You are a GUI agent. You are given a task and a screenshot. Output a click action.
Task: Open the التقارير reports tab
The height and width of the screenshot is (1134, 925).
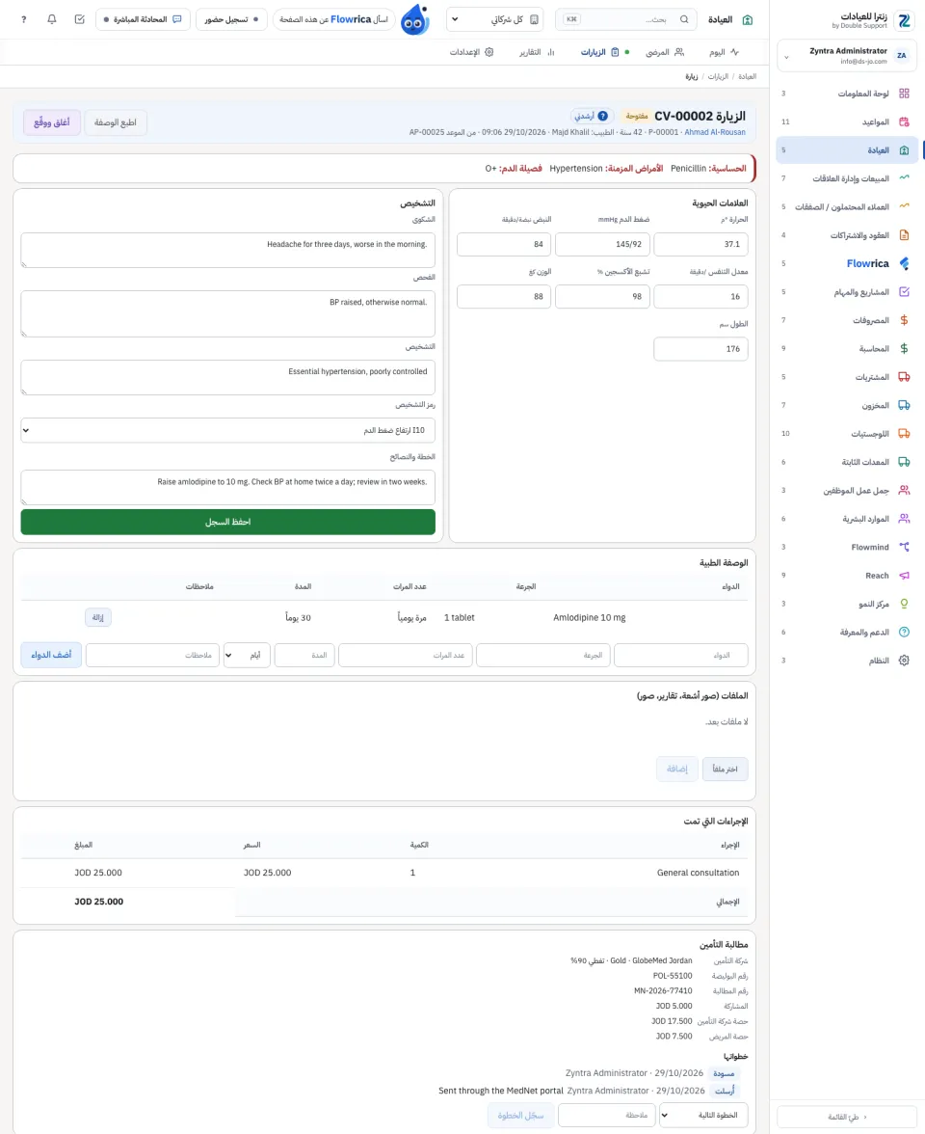click(536, 52)
